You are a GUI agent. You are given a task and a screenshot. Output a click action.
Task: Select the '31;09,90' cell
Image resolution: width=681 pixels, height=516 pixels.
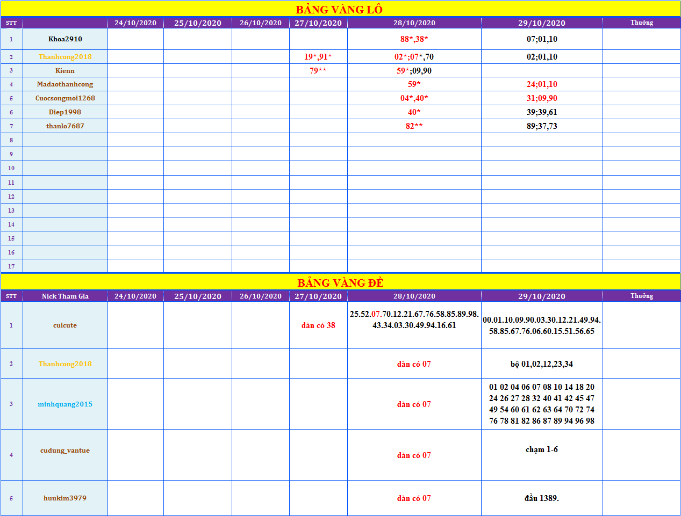coord(542,98)
